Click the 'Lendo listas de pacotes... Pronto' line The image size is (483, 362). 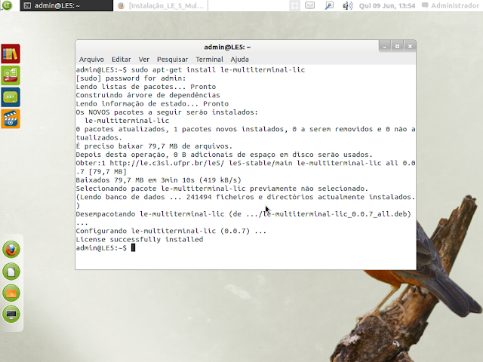[x=146, y=87]
